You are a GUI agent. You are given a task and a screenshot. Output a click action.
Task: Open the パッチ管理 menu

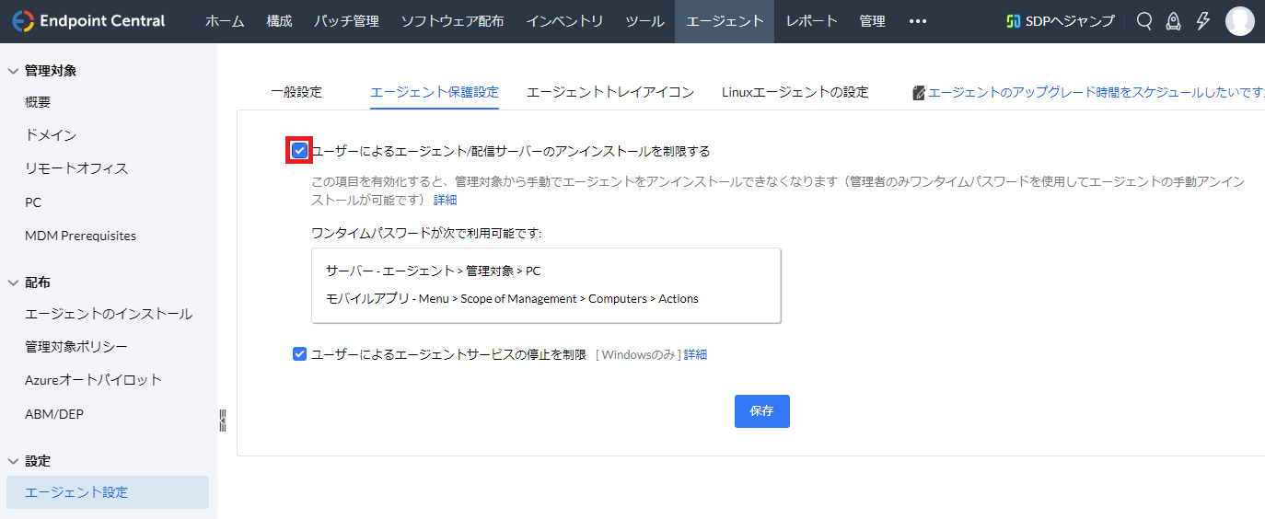pyautogui.click(x=345, y=21)
